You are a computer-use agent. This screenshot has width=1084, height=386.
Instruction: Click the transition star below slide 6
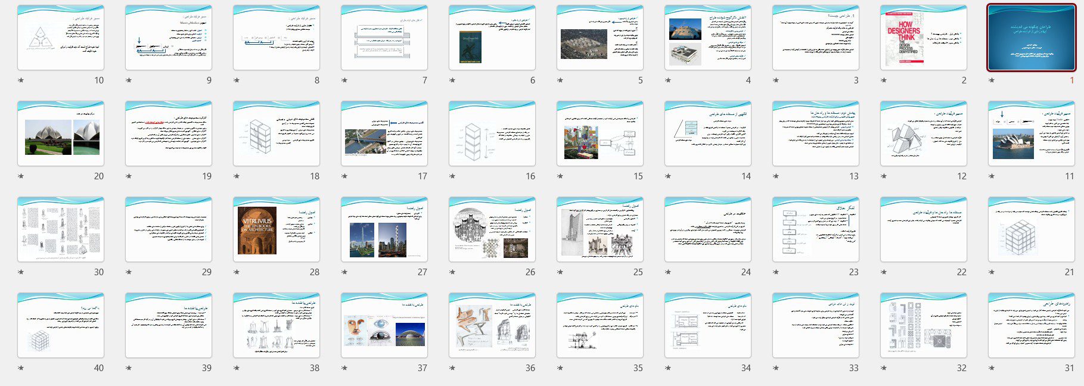(452, 80)
